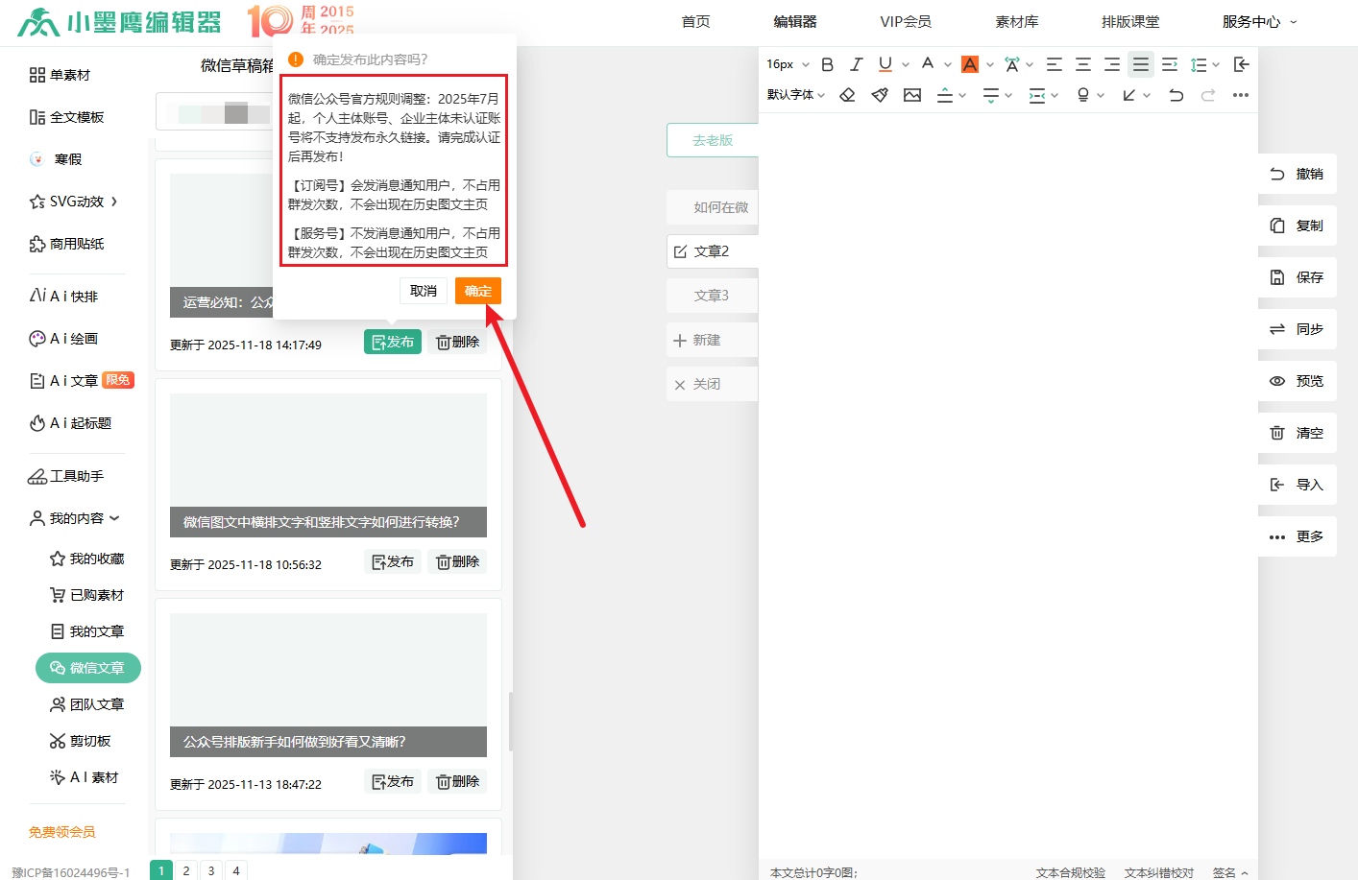Apply the first-line indent icon
Image resolution: width=1358 pixels, height=880 pixels.
coord(1170,64)
